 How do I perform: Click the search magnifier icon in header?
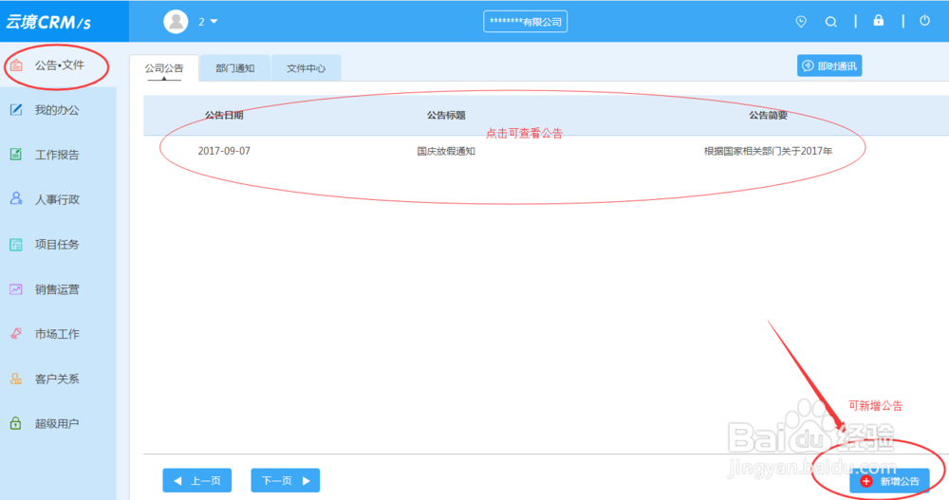point(831,22)
